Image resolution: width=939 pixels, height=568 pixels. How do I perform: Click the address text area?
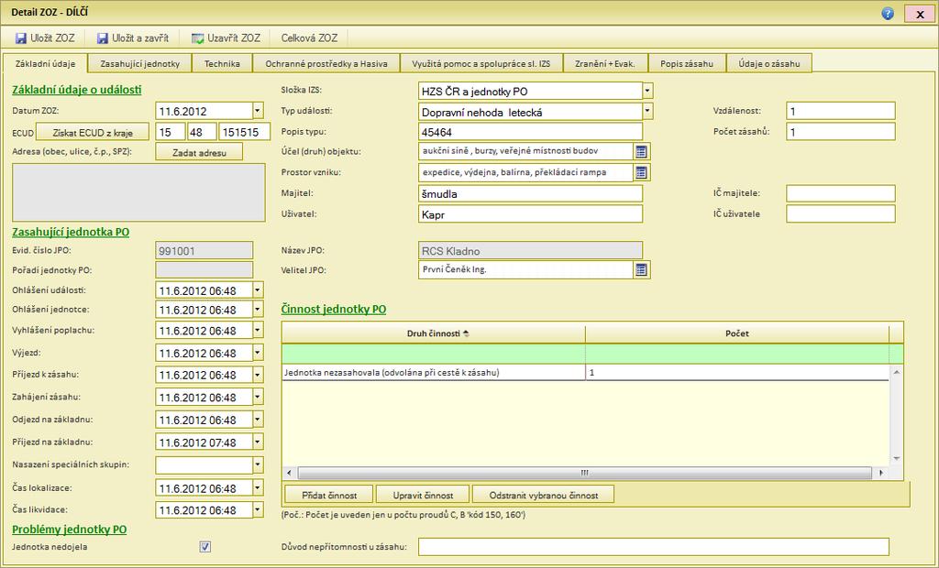(138, 192)
